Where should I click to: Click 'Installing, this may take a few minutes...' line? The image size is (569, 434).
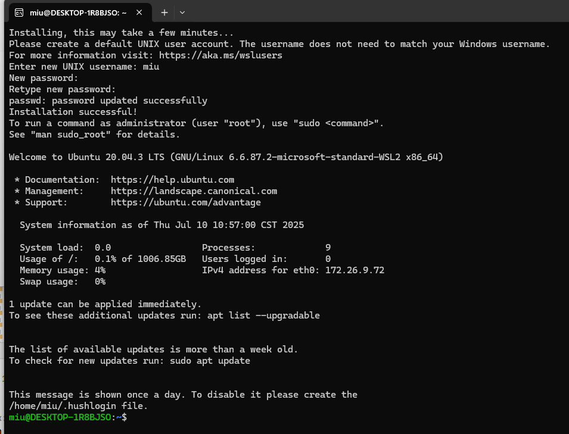point(121,33)
